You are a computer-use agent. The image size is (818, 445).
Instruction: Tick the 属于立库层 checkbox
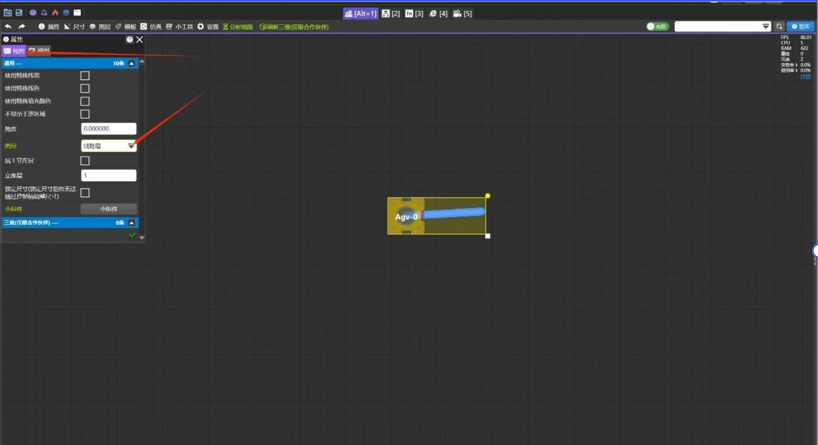[85, 161]
